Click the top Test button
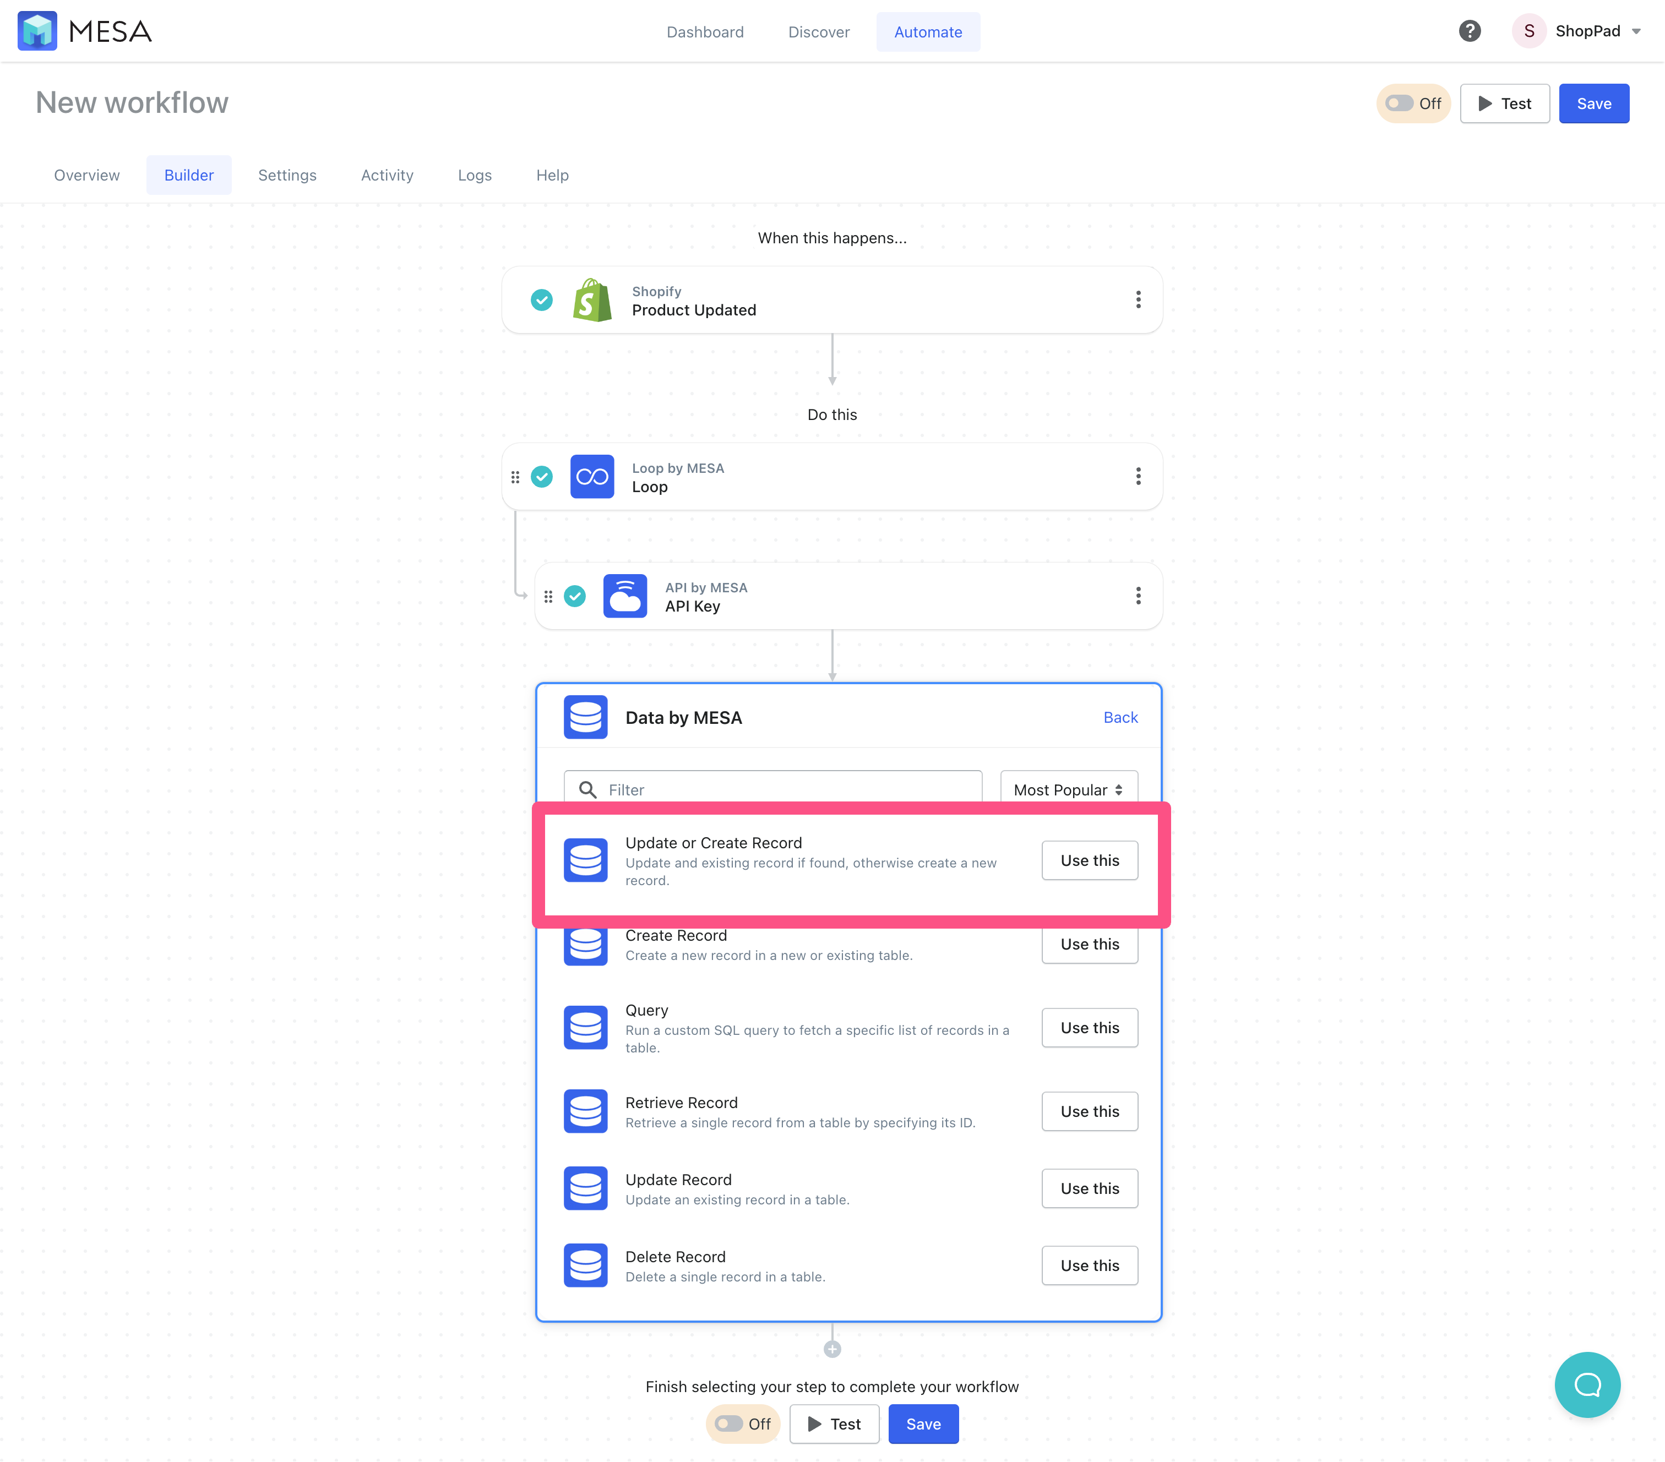The image size is (1665, 1462). coord(1505,103)
